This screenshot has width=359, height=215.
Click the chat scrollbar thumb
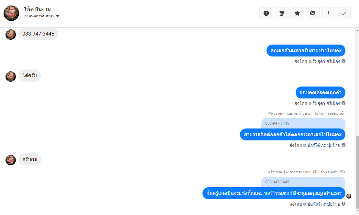click(x=357, y=172)
